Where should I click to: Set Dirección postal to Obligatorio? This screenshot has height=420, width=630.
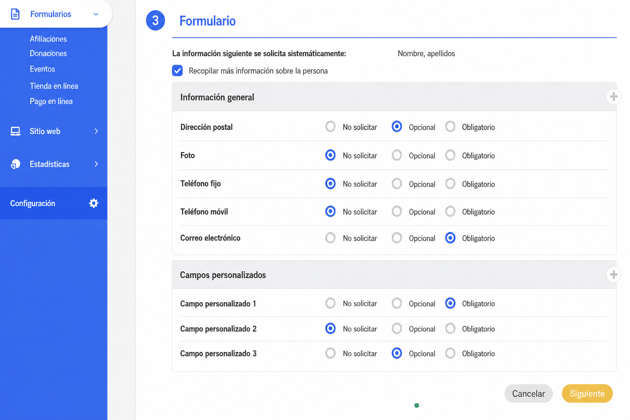450,127
